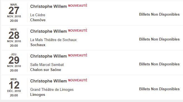The width and height of the screenshot is (183, 102).
Task: Click Billets Non Disponibles for Chalon show
Action: coord(159,64)
